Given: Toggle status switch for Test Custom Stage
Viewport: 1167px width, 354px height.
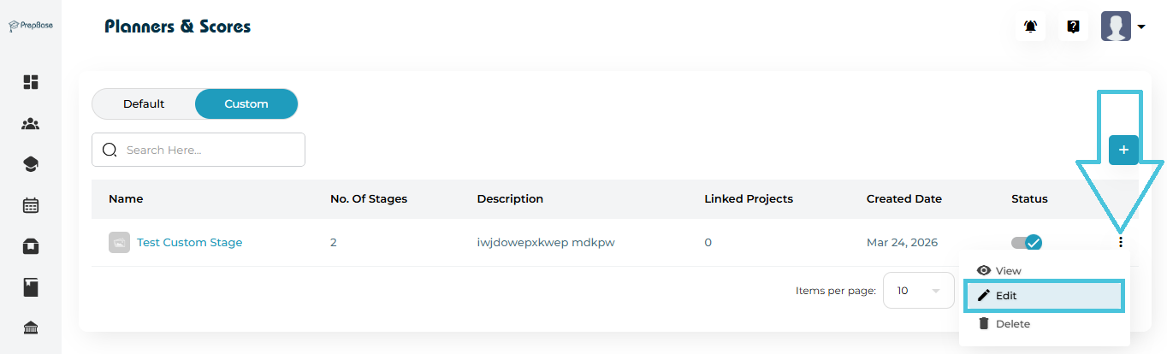Looking at the screenshot, I should click(x=1027, y=243).
